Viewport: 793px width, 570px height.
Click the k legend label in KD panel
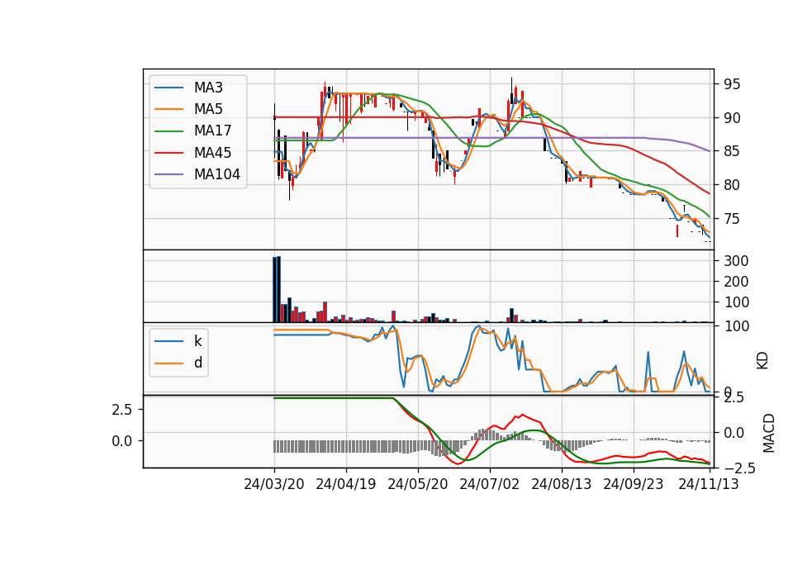(x=197, y=341)
